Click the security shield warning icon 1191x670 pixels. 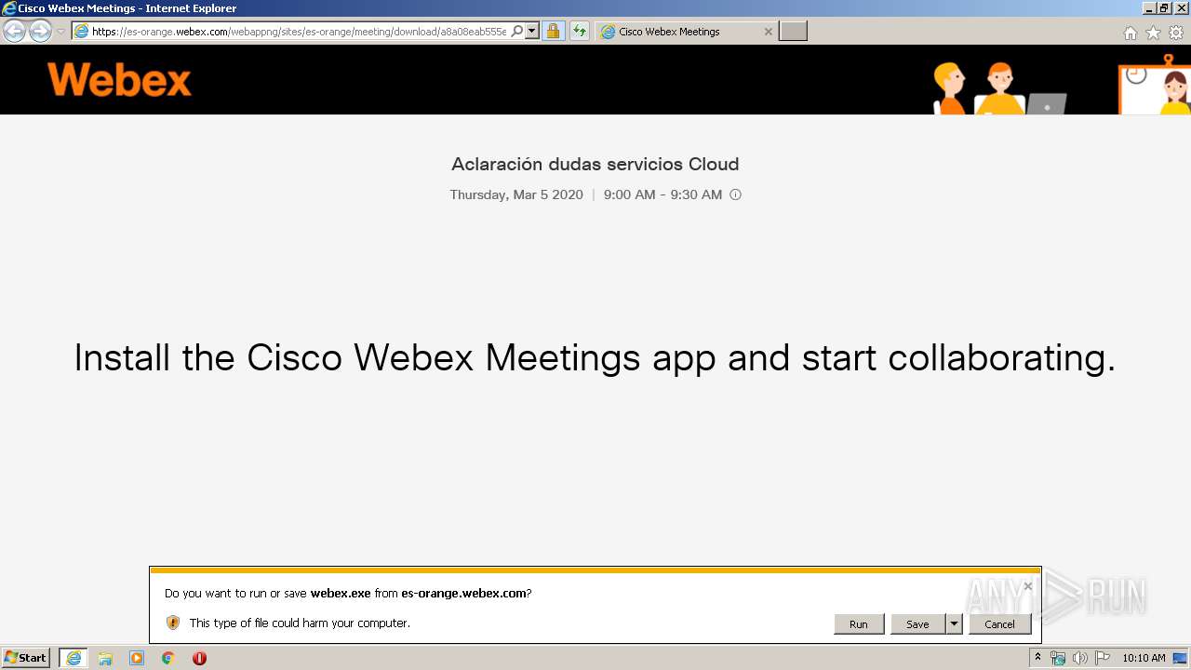[173, 623]
